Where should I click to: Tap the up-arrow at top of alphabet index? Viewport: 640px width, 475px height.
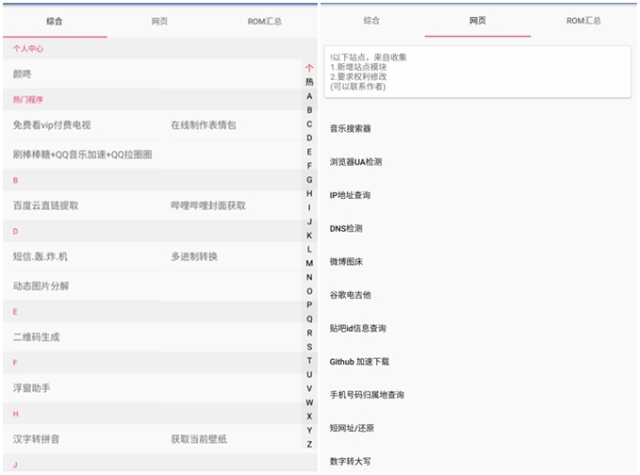pyautogui.click(x=309, y=68)
